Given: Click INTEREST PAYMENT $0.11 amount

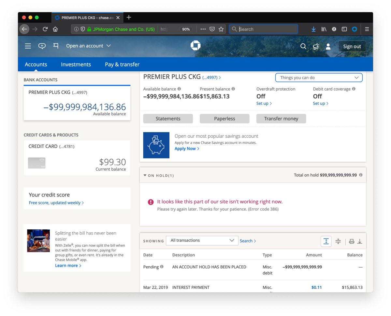Looking at the screenshot, I should coord(316,287).
